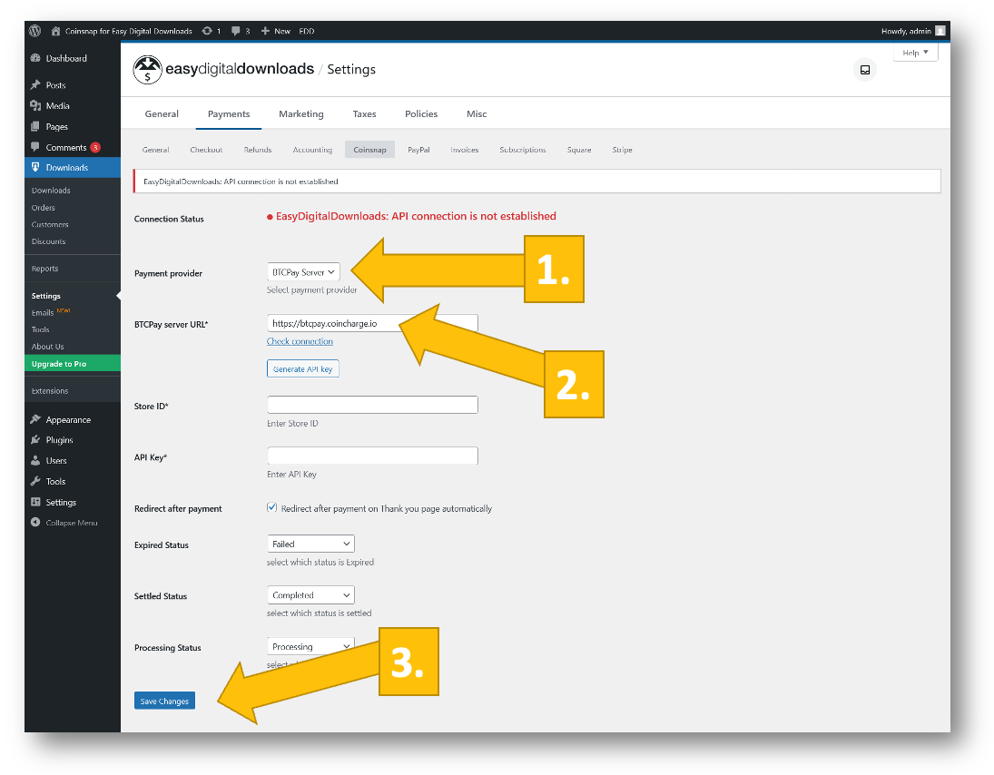Viewport: 994px width, 775px height.
Task: Open the Subscriptions payments subsection
Action: pyautogui.click(x=522, y=150)
